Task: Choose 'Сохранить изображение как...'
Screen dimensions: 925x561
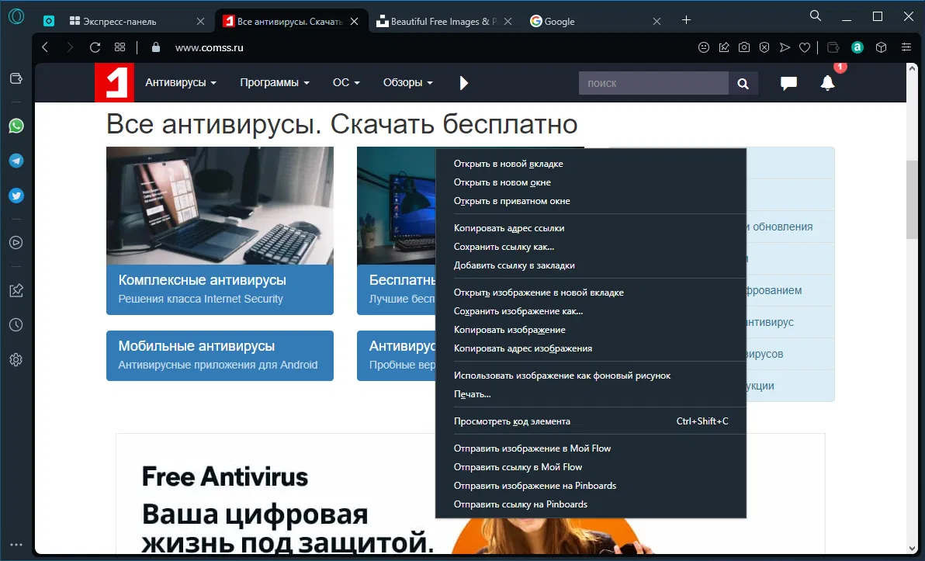Action: 591,311
